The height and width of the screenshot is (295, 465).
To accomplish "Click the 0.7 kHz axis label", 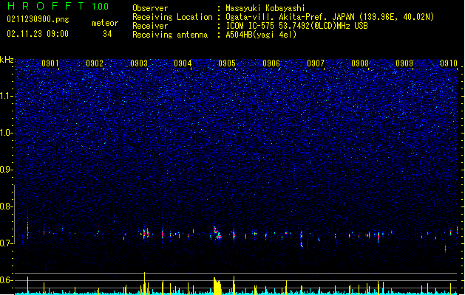I will point(6,243).
